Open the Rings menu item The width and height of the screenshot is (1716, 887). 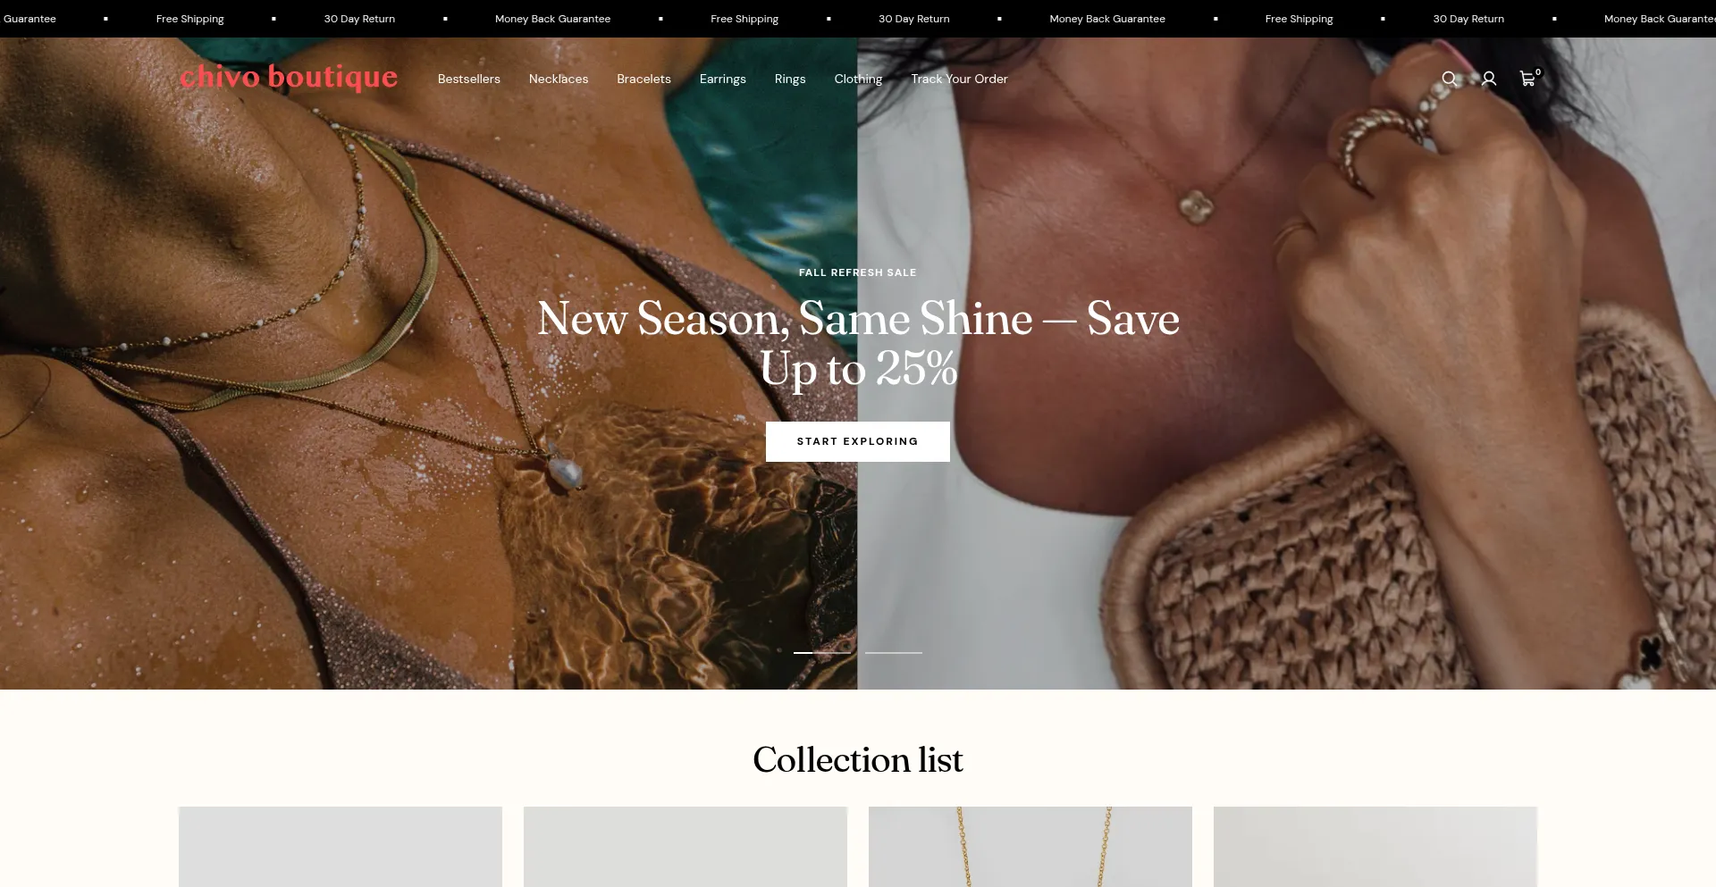tap(790, 79)
